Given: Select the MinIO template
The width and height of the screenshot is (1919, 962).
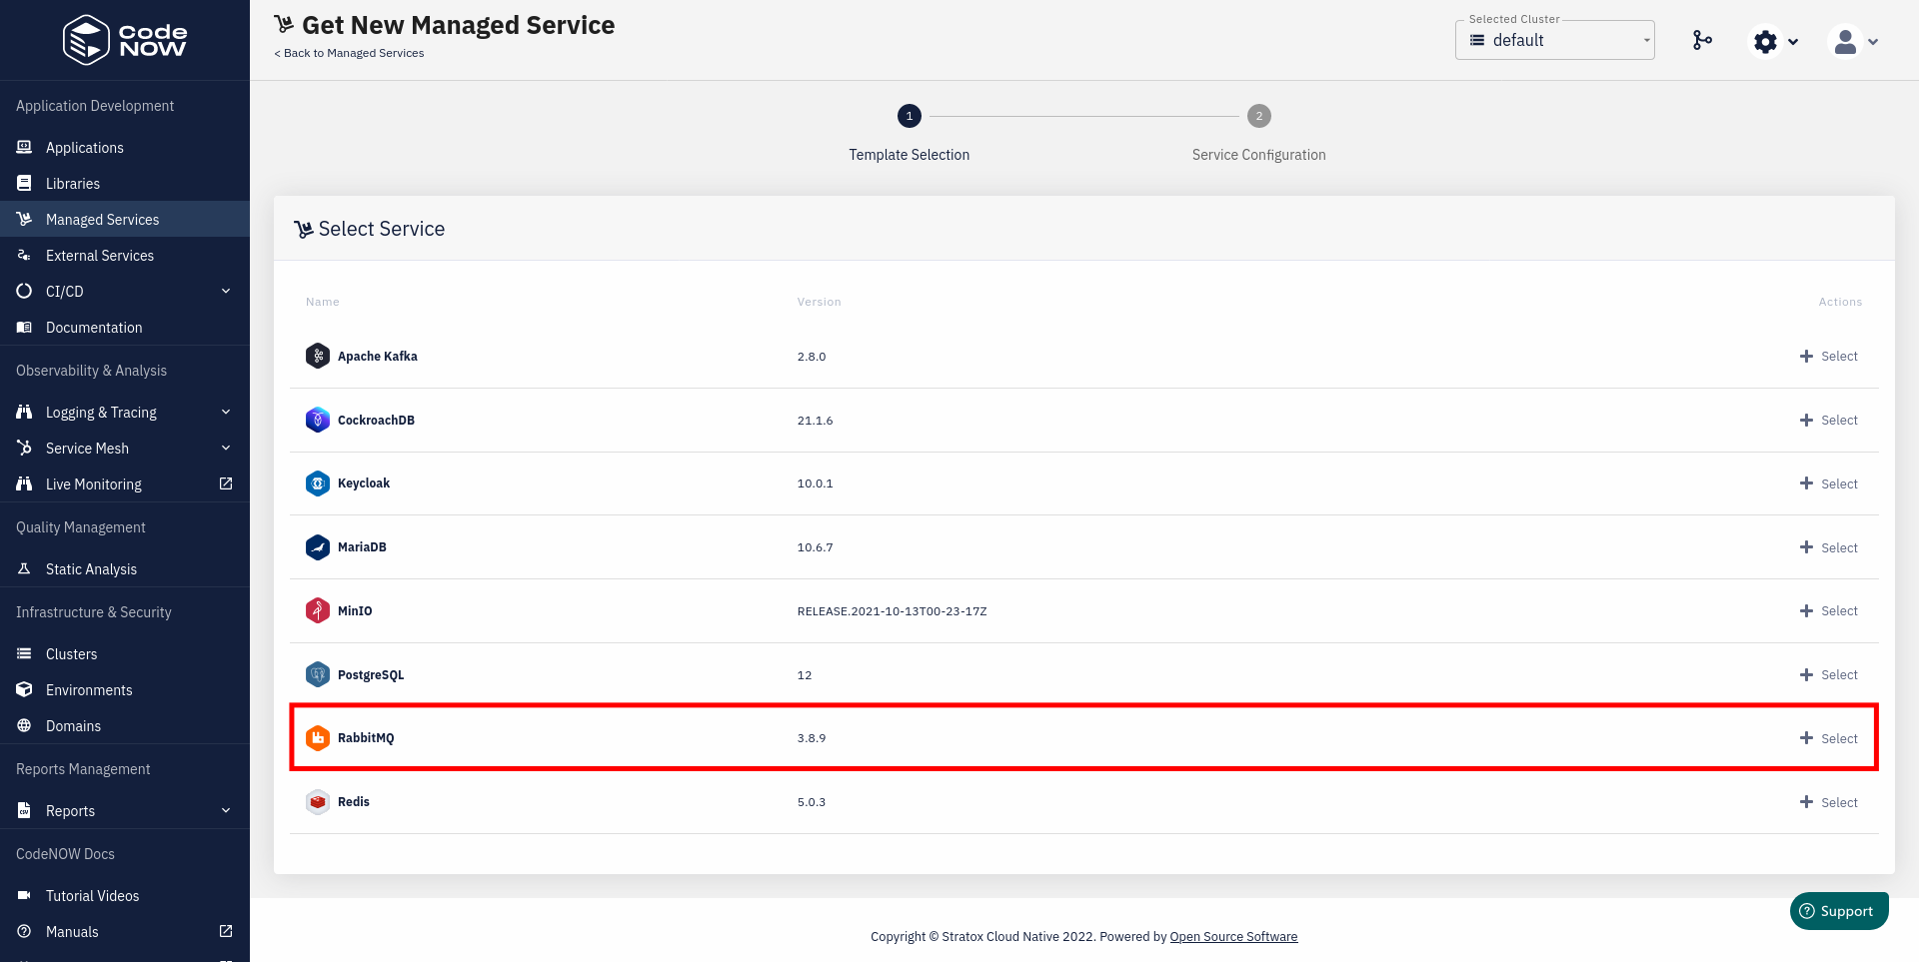Looking at the screenshot, I should pyautogui.click(x=1829, y=610).
